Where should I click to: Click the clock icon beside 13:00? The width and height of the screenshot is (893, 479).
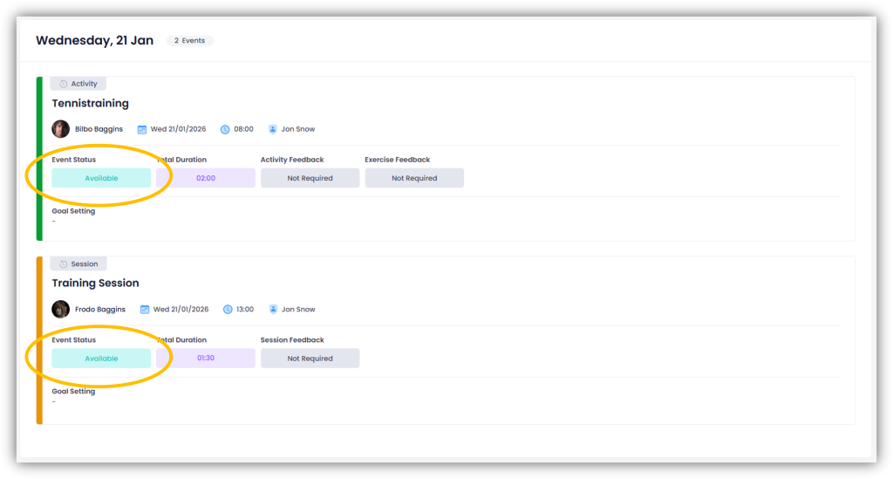click(x=228, y=309)
